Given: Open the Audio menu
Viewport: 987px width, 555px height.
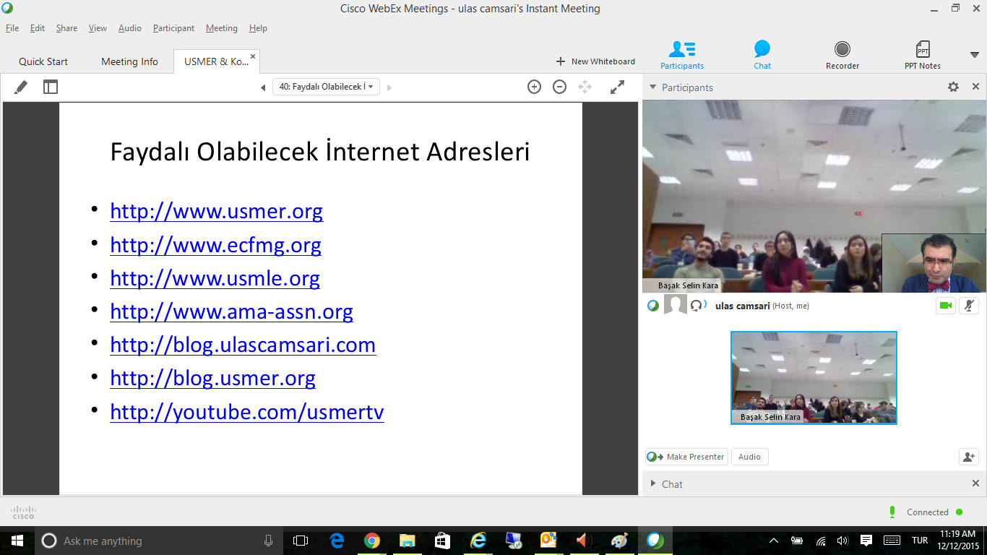Looking at the screenshot, I should point(130,28).
